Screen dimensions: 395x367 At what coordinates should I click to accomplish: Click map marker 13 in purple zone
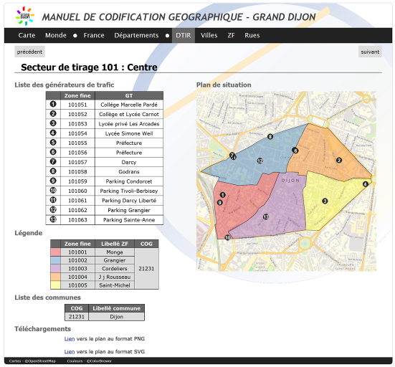[x=266, y=216]
